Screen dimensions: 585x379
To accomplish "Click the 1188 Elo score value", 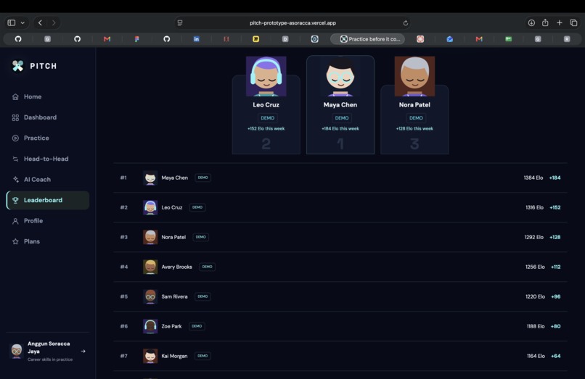I will pyautogui.click(x=536, y=326).
